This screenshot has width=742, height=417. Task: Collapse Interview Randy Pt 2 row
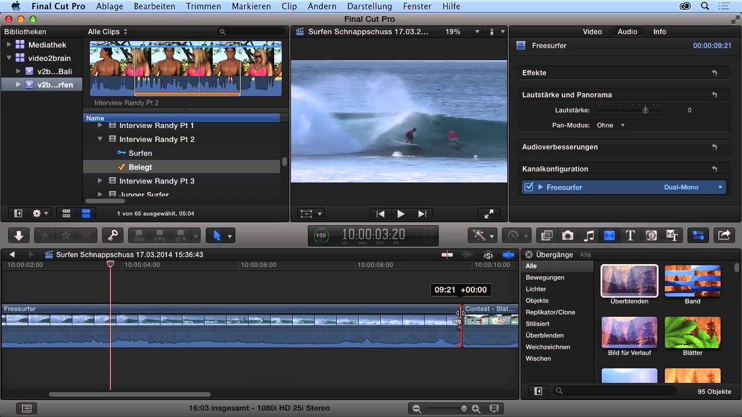[x=100, y=139]
